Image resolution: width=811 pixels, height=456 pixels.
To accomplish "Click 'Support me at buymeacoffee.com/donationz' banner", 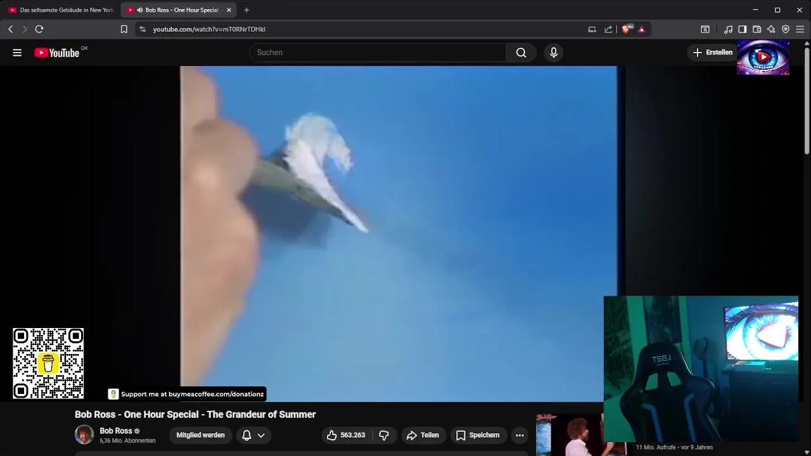I will pyautogui.click(x=186, y=394).
